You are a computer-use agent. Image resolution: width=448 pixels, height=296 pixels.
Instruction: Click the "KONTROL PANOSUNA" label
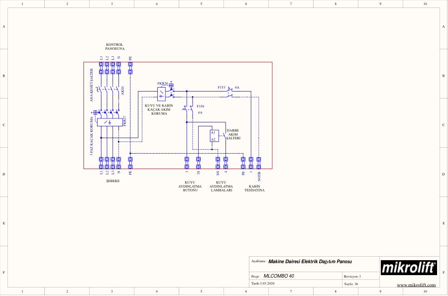click(114, 47)
